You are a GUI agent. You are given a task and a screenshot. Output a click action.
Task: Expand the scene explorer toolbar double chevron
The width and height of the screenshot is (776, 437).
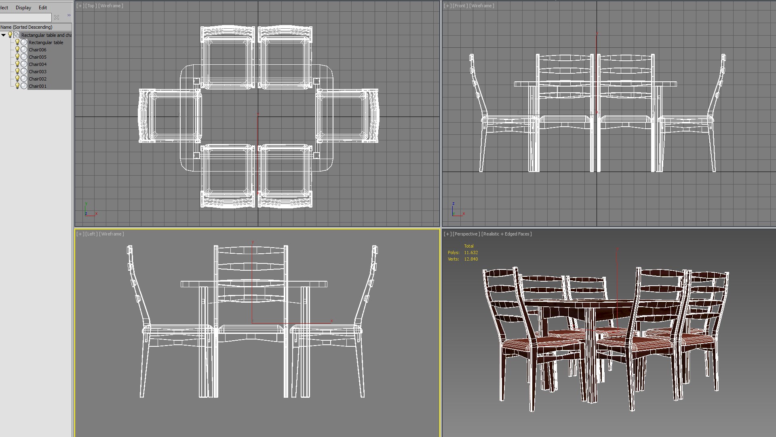pos(69,15)
